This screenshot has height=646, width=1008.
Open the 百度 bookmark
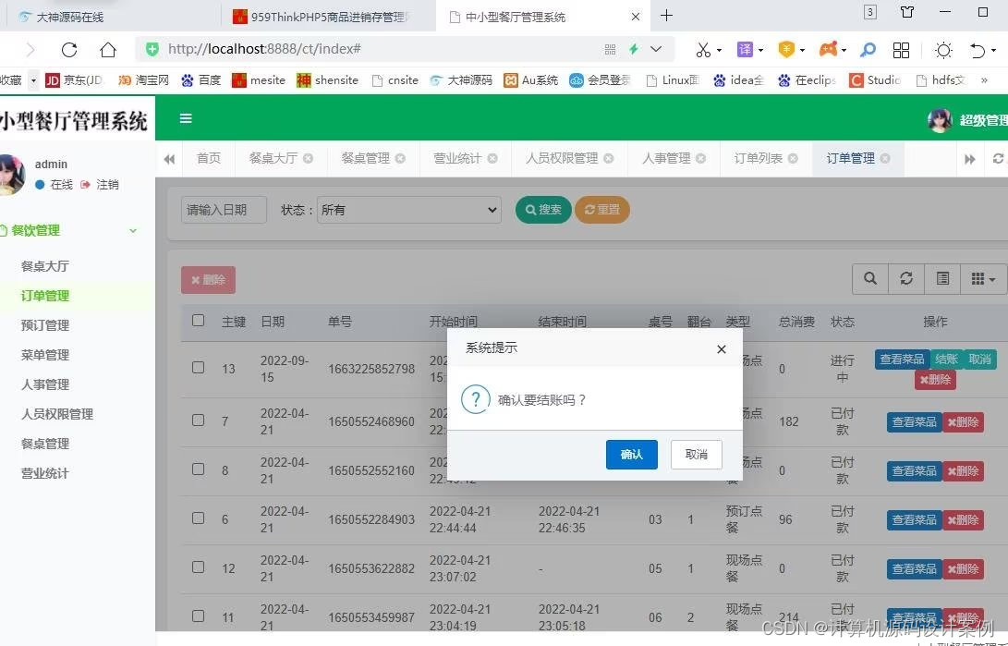pyautogui.click(x=201, y=80)
